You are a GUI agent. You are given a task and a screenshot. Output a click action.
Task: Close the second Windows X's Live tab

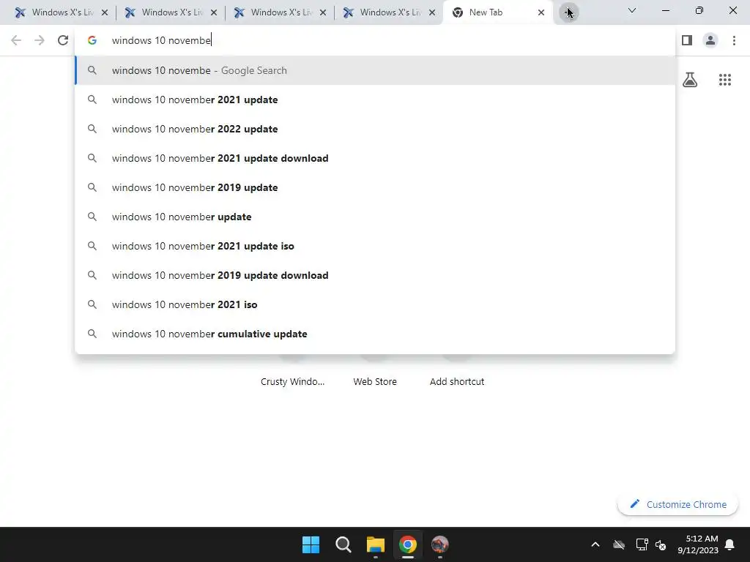214,12
